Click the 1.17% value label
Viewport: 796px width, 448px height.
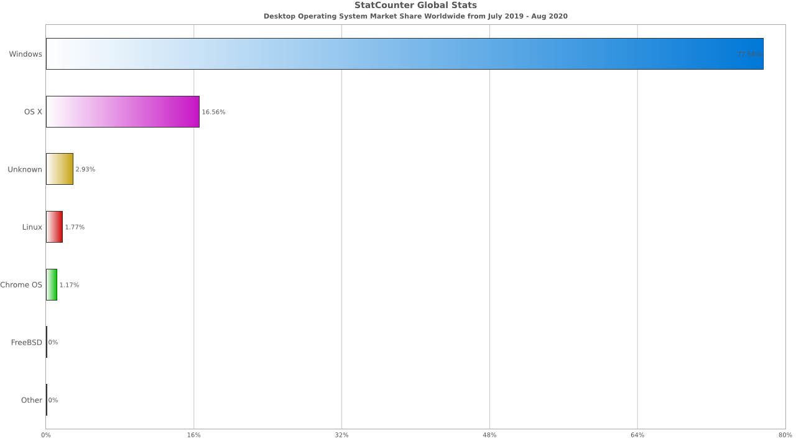(x=69, y=285)
